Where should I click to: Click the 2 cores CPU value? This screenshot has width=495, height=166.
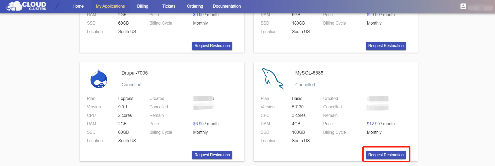pyautogui.click(x=125, y=115)
